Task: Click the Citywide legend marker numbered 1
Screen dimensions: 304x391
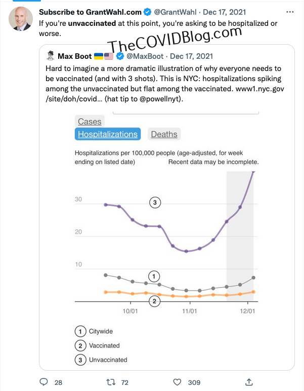Action: (80, 332)
